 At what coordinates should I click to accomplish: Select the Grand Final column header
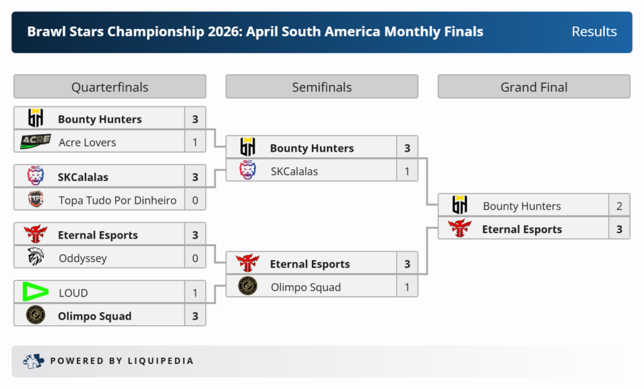coord(534,87)
